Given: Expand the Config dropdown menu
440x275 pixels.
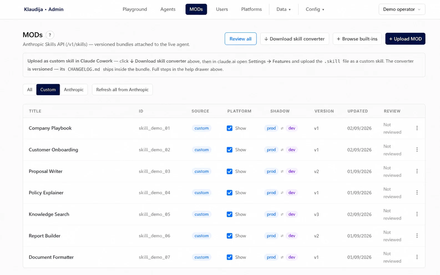Looking at the screenshot, I should tap(315, 9).
